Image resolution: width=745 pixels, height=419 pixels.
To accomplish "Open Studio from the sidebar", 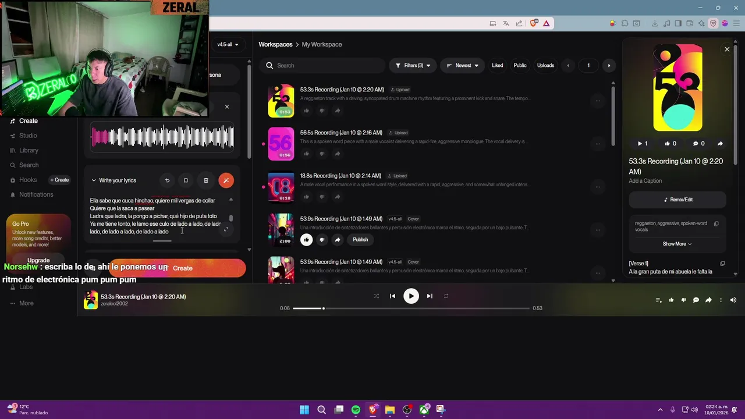I will (24, 136).
